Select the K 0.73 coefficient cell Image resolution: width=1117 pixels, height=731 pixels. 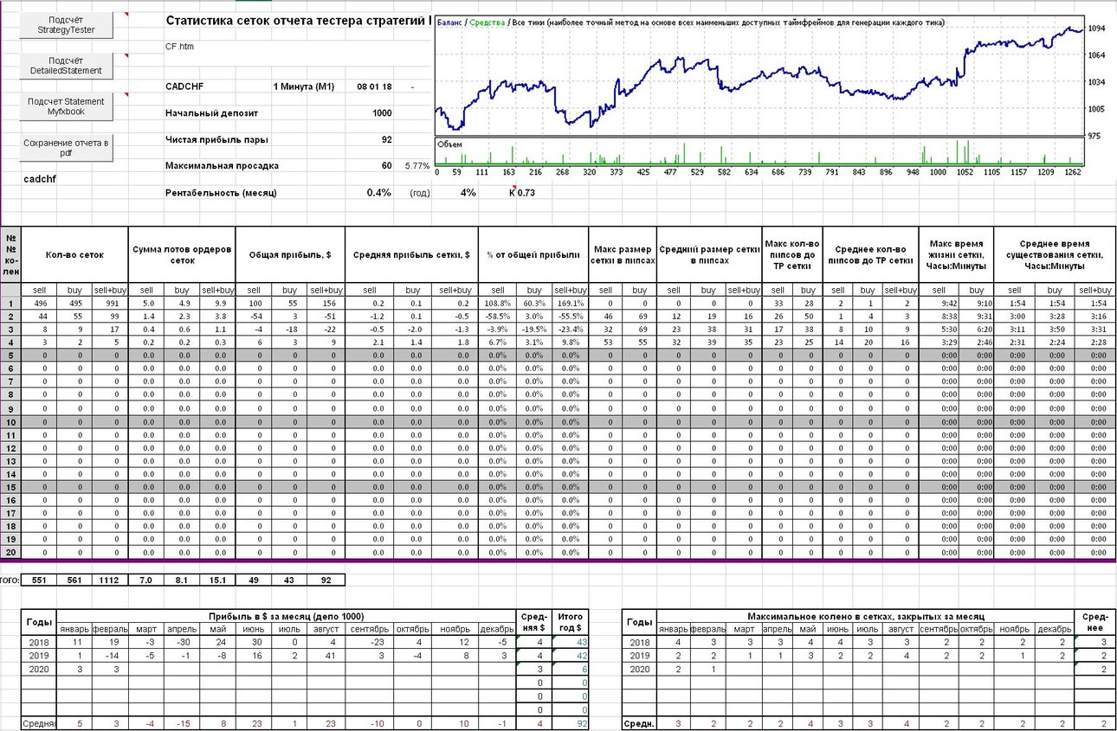[x=522, y=192]
